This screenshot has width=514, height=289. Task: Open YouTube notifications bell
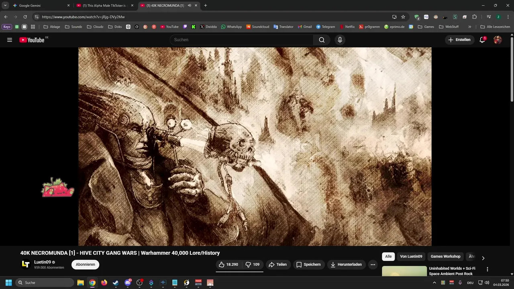click(x=483, y=40)
